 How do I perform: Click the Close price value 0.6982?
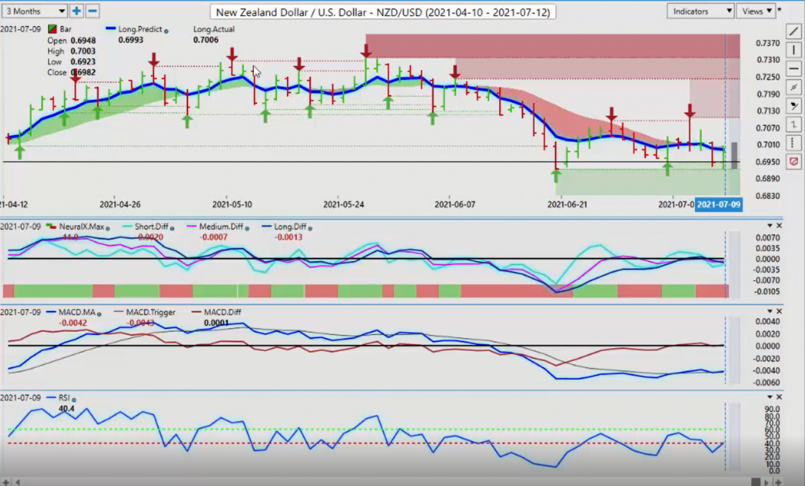tap(83, 72)
